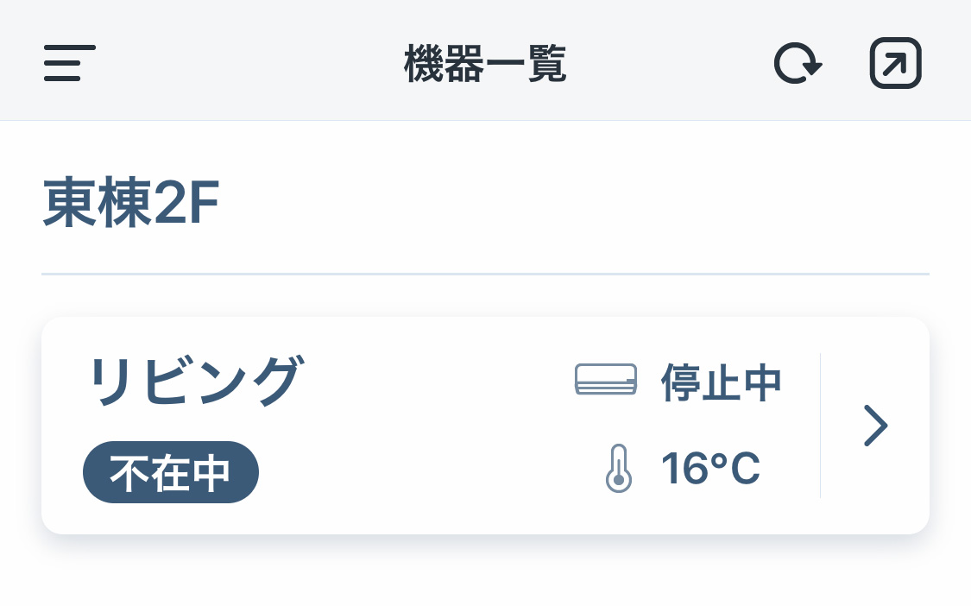Select the 東棟2F section heading
The height and width of the screenshot is (606, 971).
point(130,202)
